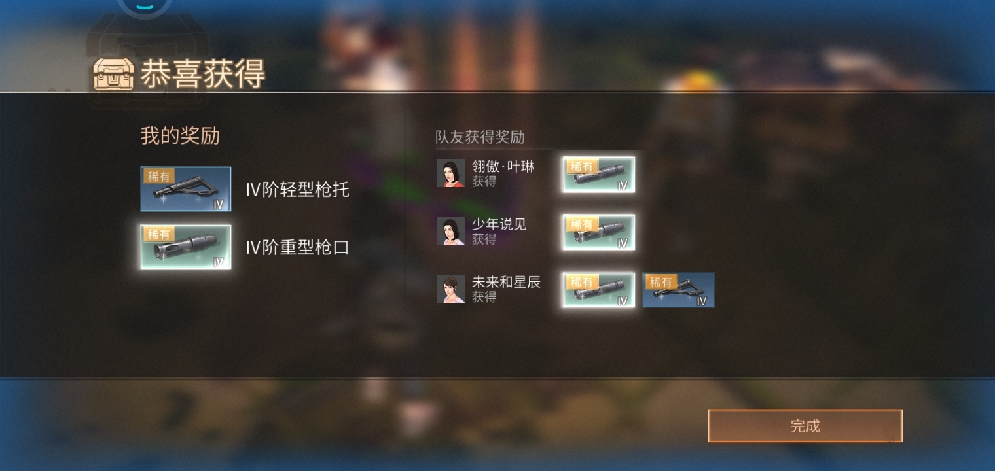This screenshot has height=471, width=995.
Task: Select my IV阶轻型枪托 reward icon
Action: pos(186,189)
